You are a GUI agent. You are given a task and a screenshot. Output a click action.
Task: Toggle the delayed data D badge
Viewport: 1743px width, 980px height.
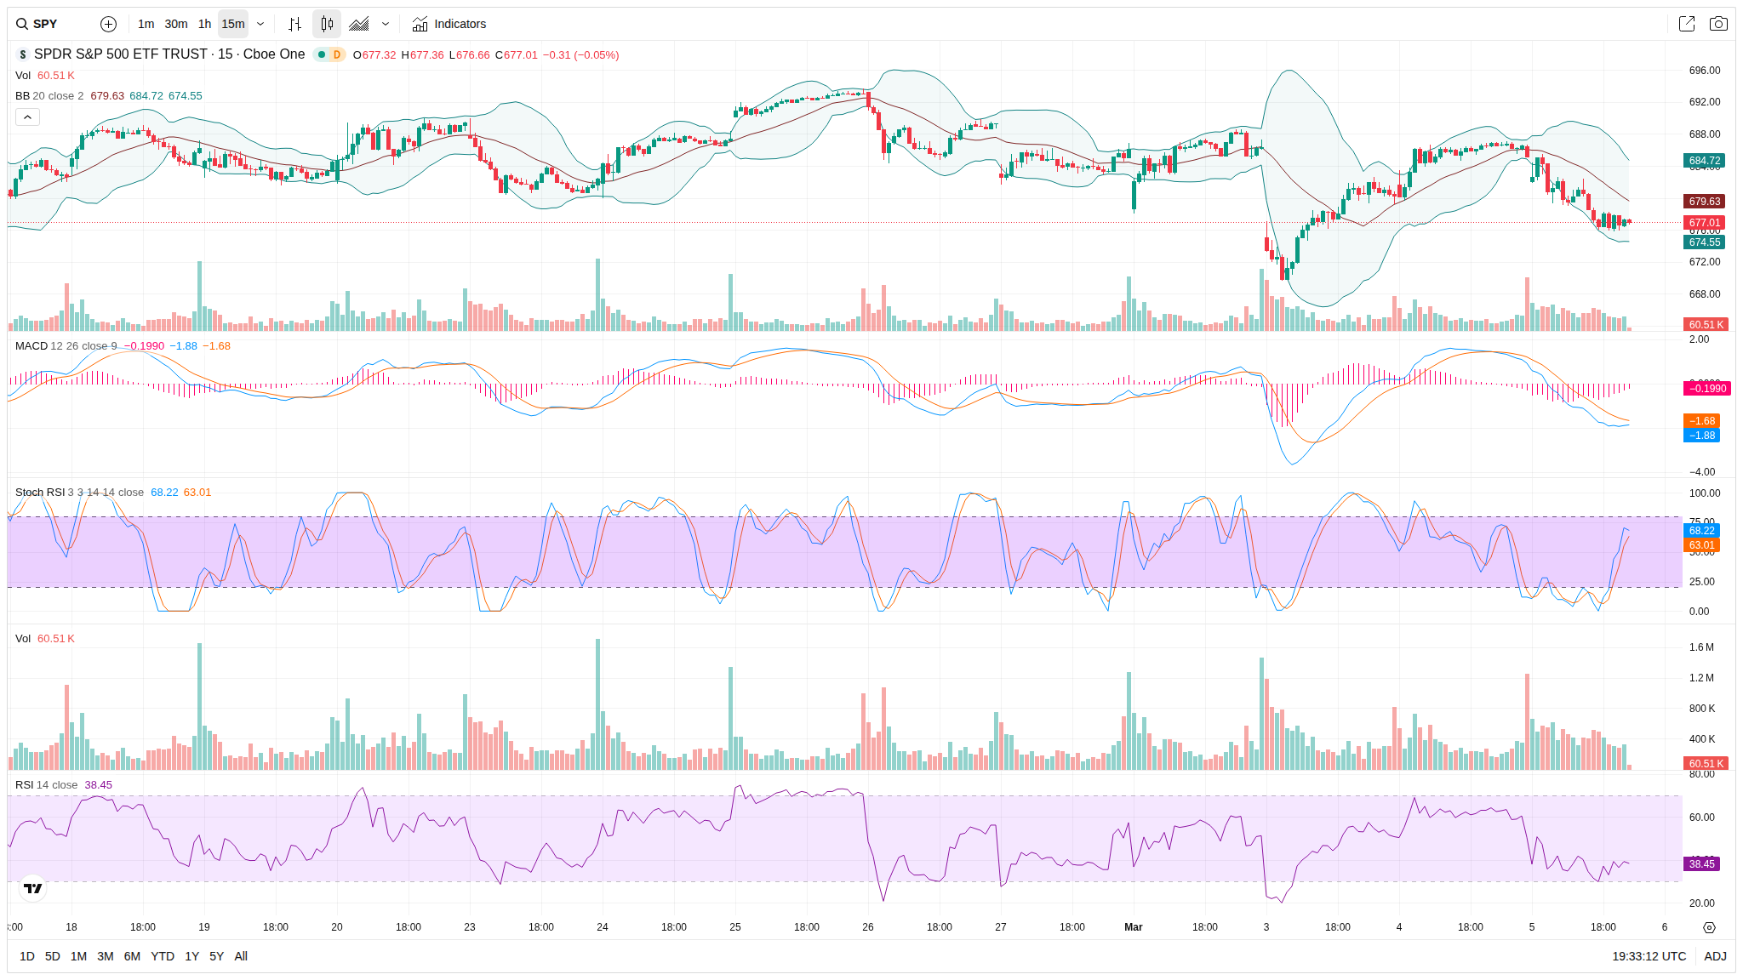click(x=337, y=54)
